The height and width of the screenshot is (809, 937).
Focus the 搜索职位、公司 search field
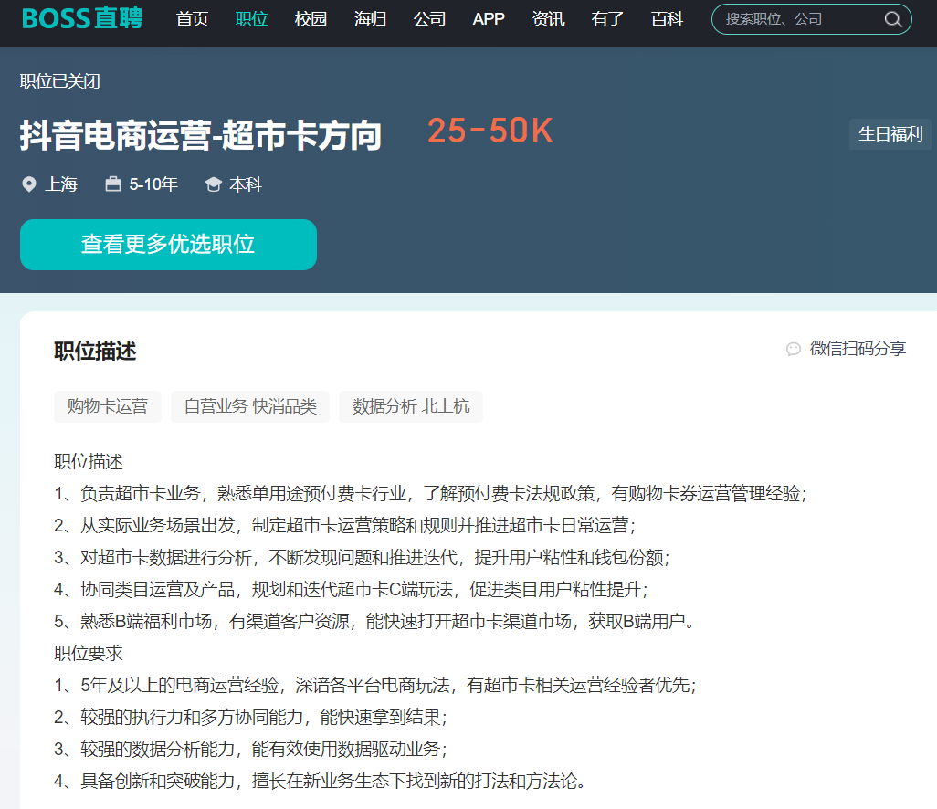click(x=799, y=19)
